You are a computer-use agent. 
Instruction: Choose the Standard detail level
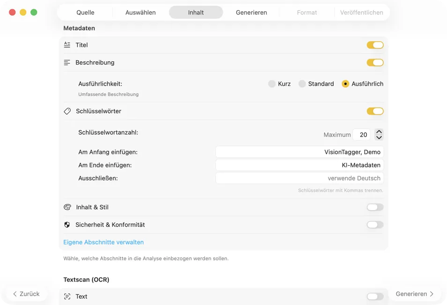point(302,84)
